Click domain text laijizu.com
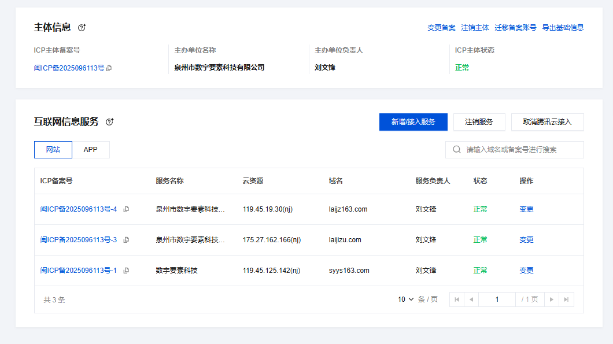Viewport: 613px width, 344px height. pyautogui.click(x=345, y=239)
